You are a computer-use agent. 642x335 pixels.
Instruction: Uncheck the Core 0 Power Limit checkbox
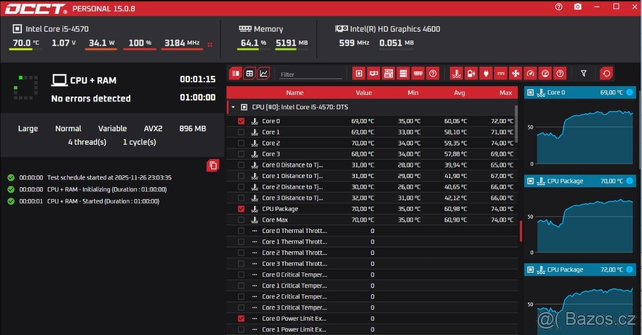241,318
